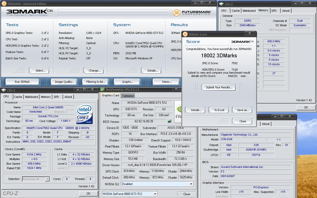
Task: Open the Processor #1 selection dropdown in CPU-Z
Action: (47, 179)
